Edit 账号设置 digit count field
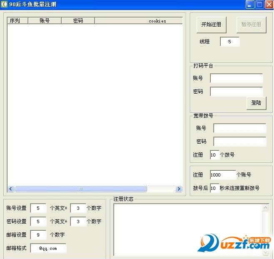The height and width of the screenshot is (259, 274). [x=78, y=208]
